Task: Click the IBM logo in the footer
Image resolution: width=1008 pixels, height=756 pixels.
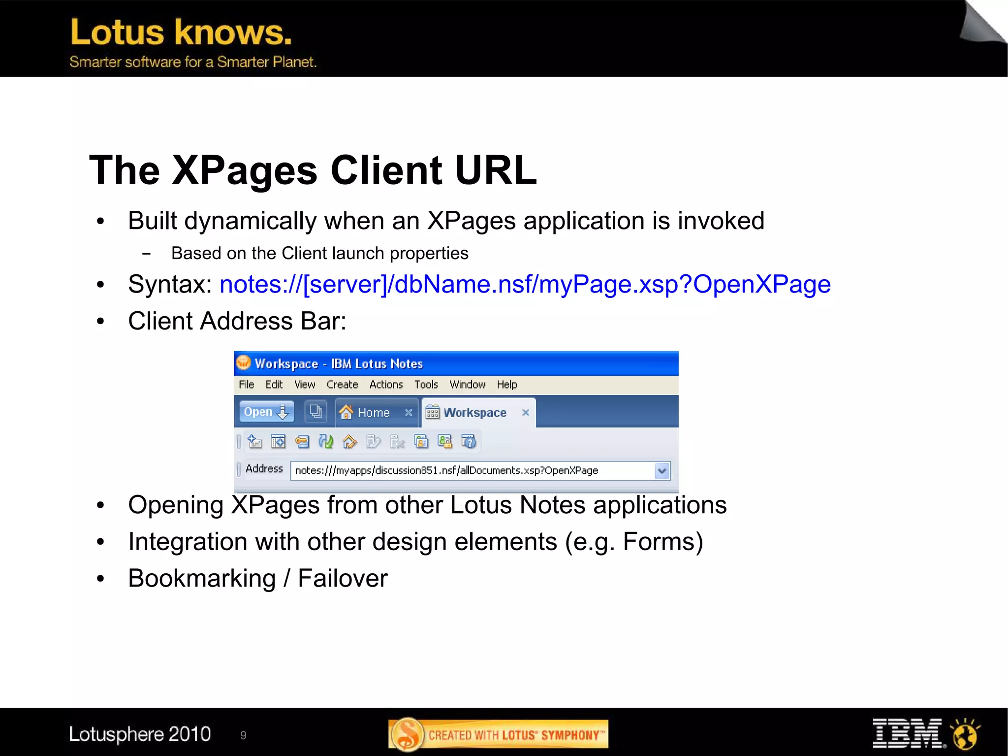Action: pos(909,733)
